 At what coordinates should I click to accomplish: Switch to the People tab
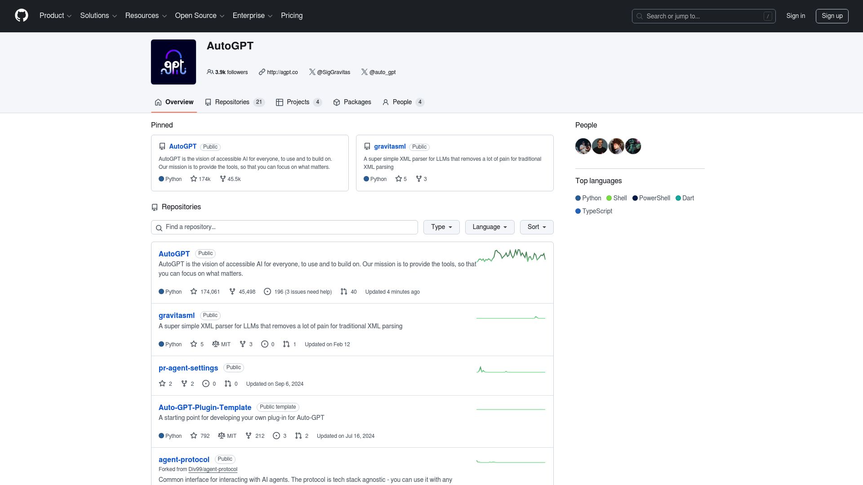(x=403, y=102)
